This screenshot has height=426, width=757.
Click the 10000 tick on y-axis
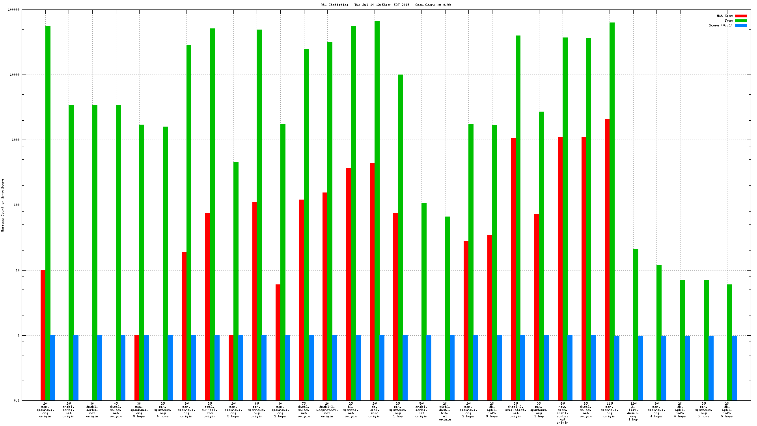pos(14,75)
